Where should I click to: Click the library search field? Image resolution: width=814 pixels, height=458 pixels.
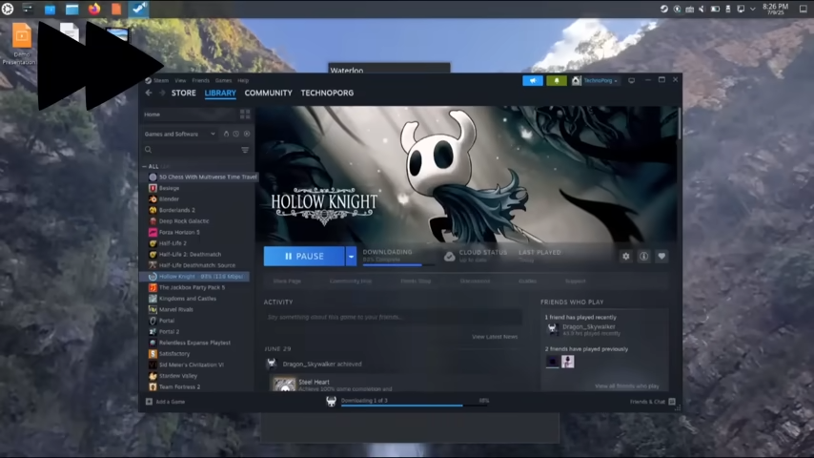tap(196, 150)
